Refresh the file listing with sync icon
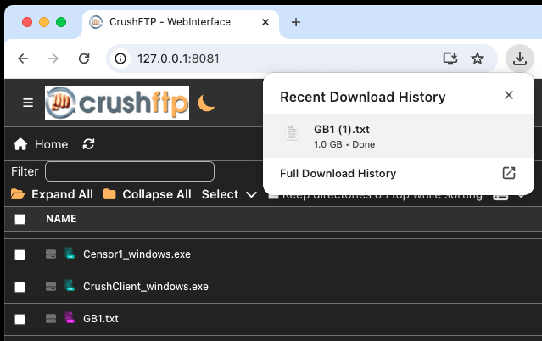542x341 pixels. tap(88, 144)
